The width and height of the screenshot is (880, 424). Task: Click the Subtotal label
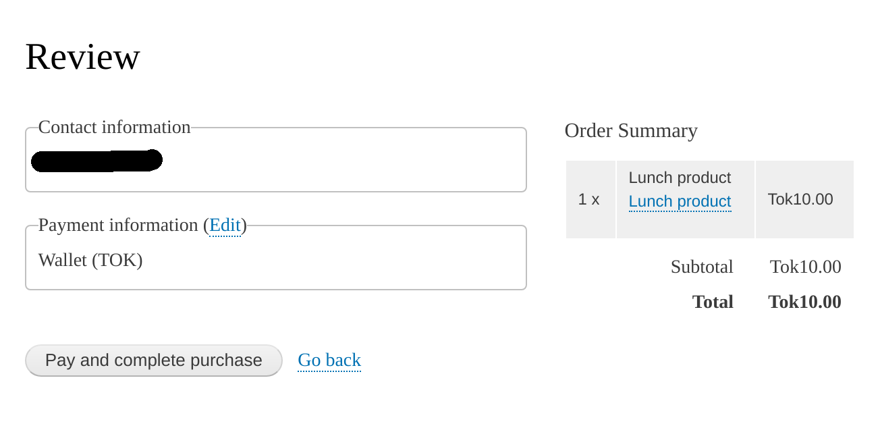coord(702,267)
